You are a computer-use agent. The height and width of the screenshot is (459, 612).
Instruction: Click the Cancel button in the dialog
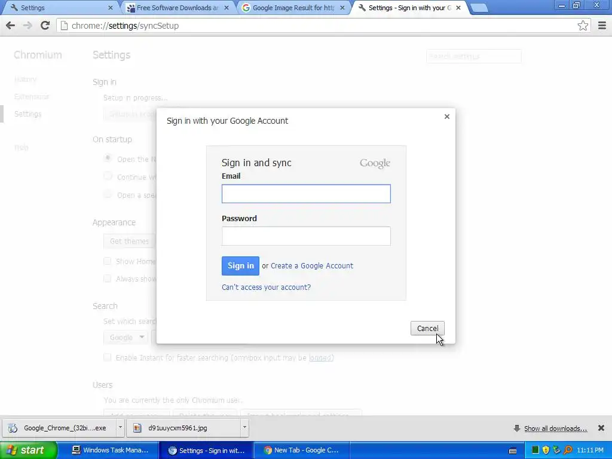pos(427,328)
